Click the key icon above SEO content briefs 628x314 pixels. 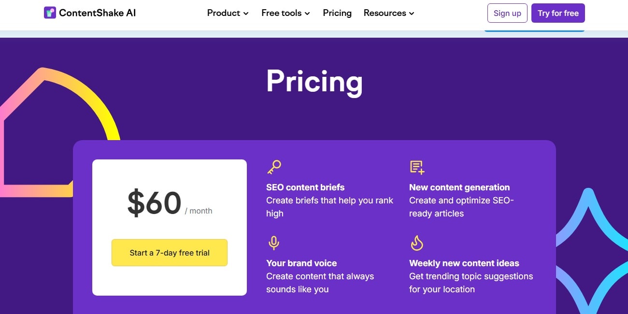click(x=274, y=167)
